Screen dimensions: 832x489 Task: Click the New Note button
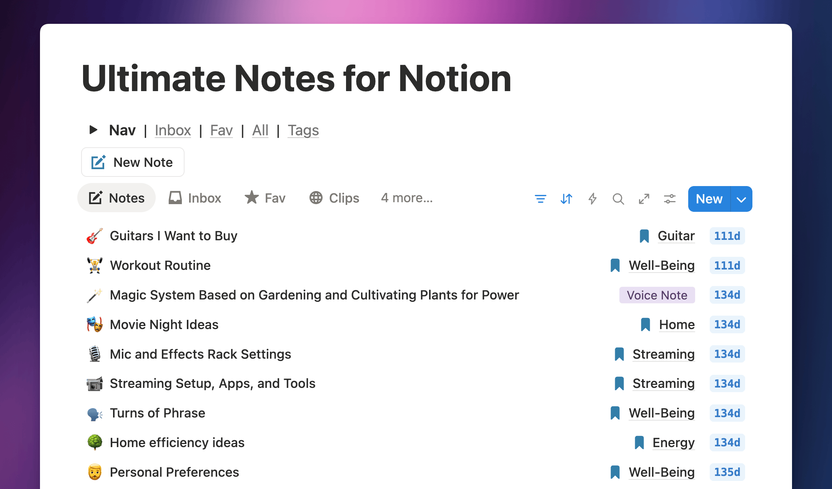click(x=133, y=162)
